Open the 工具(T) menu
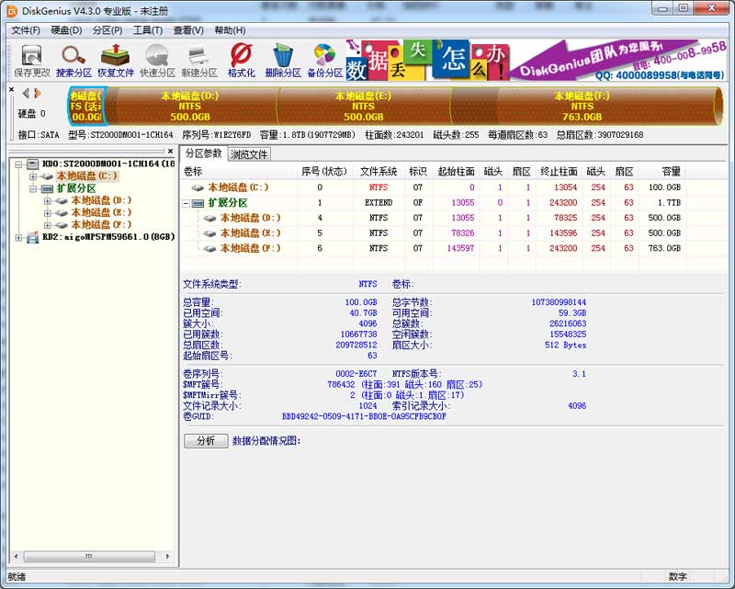735x589 pixels. [x=148, y=30]
